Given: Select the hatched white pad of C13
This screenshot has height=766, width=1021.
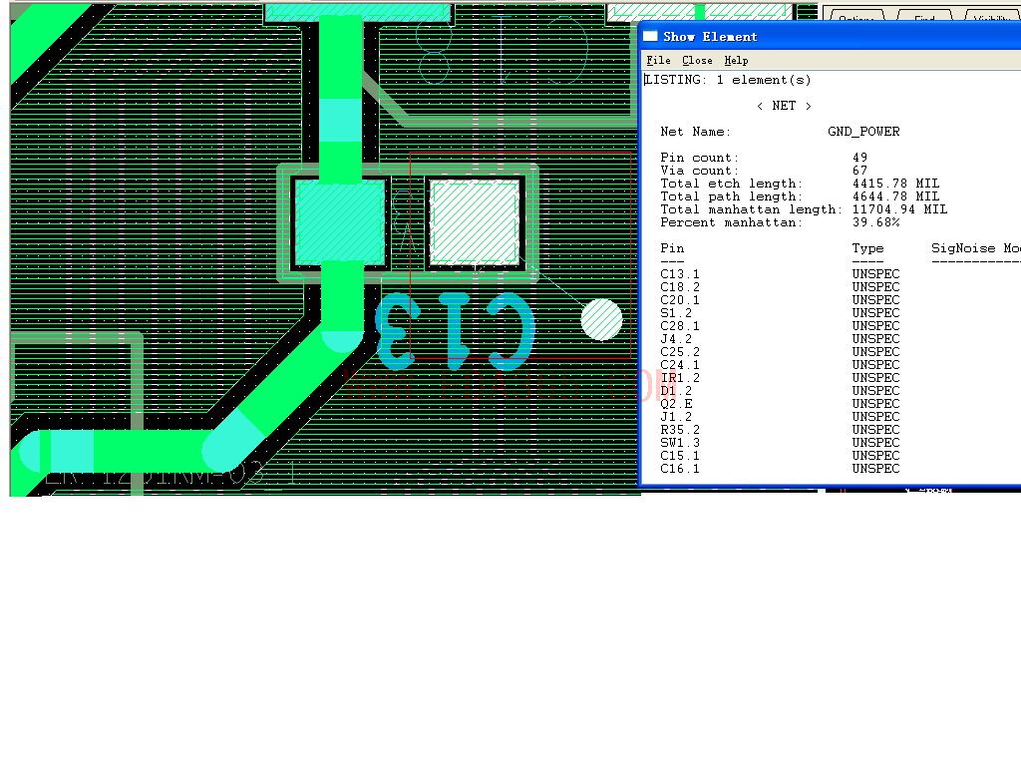Looking at the screenshot, I should click(475, 222).
